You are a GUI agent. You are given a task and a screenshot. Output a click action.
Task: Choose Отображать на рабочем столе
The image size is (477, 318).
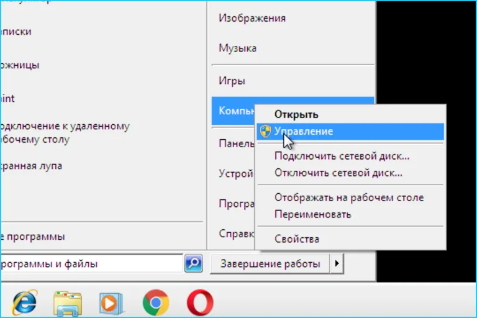[350, 198]
